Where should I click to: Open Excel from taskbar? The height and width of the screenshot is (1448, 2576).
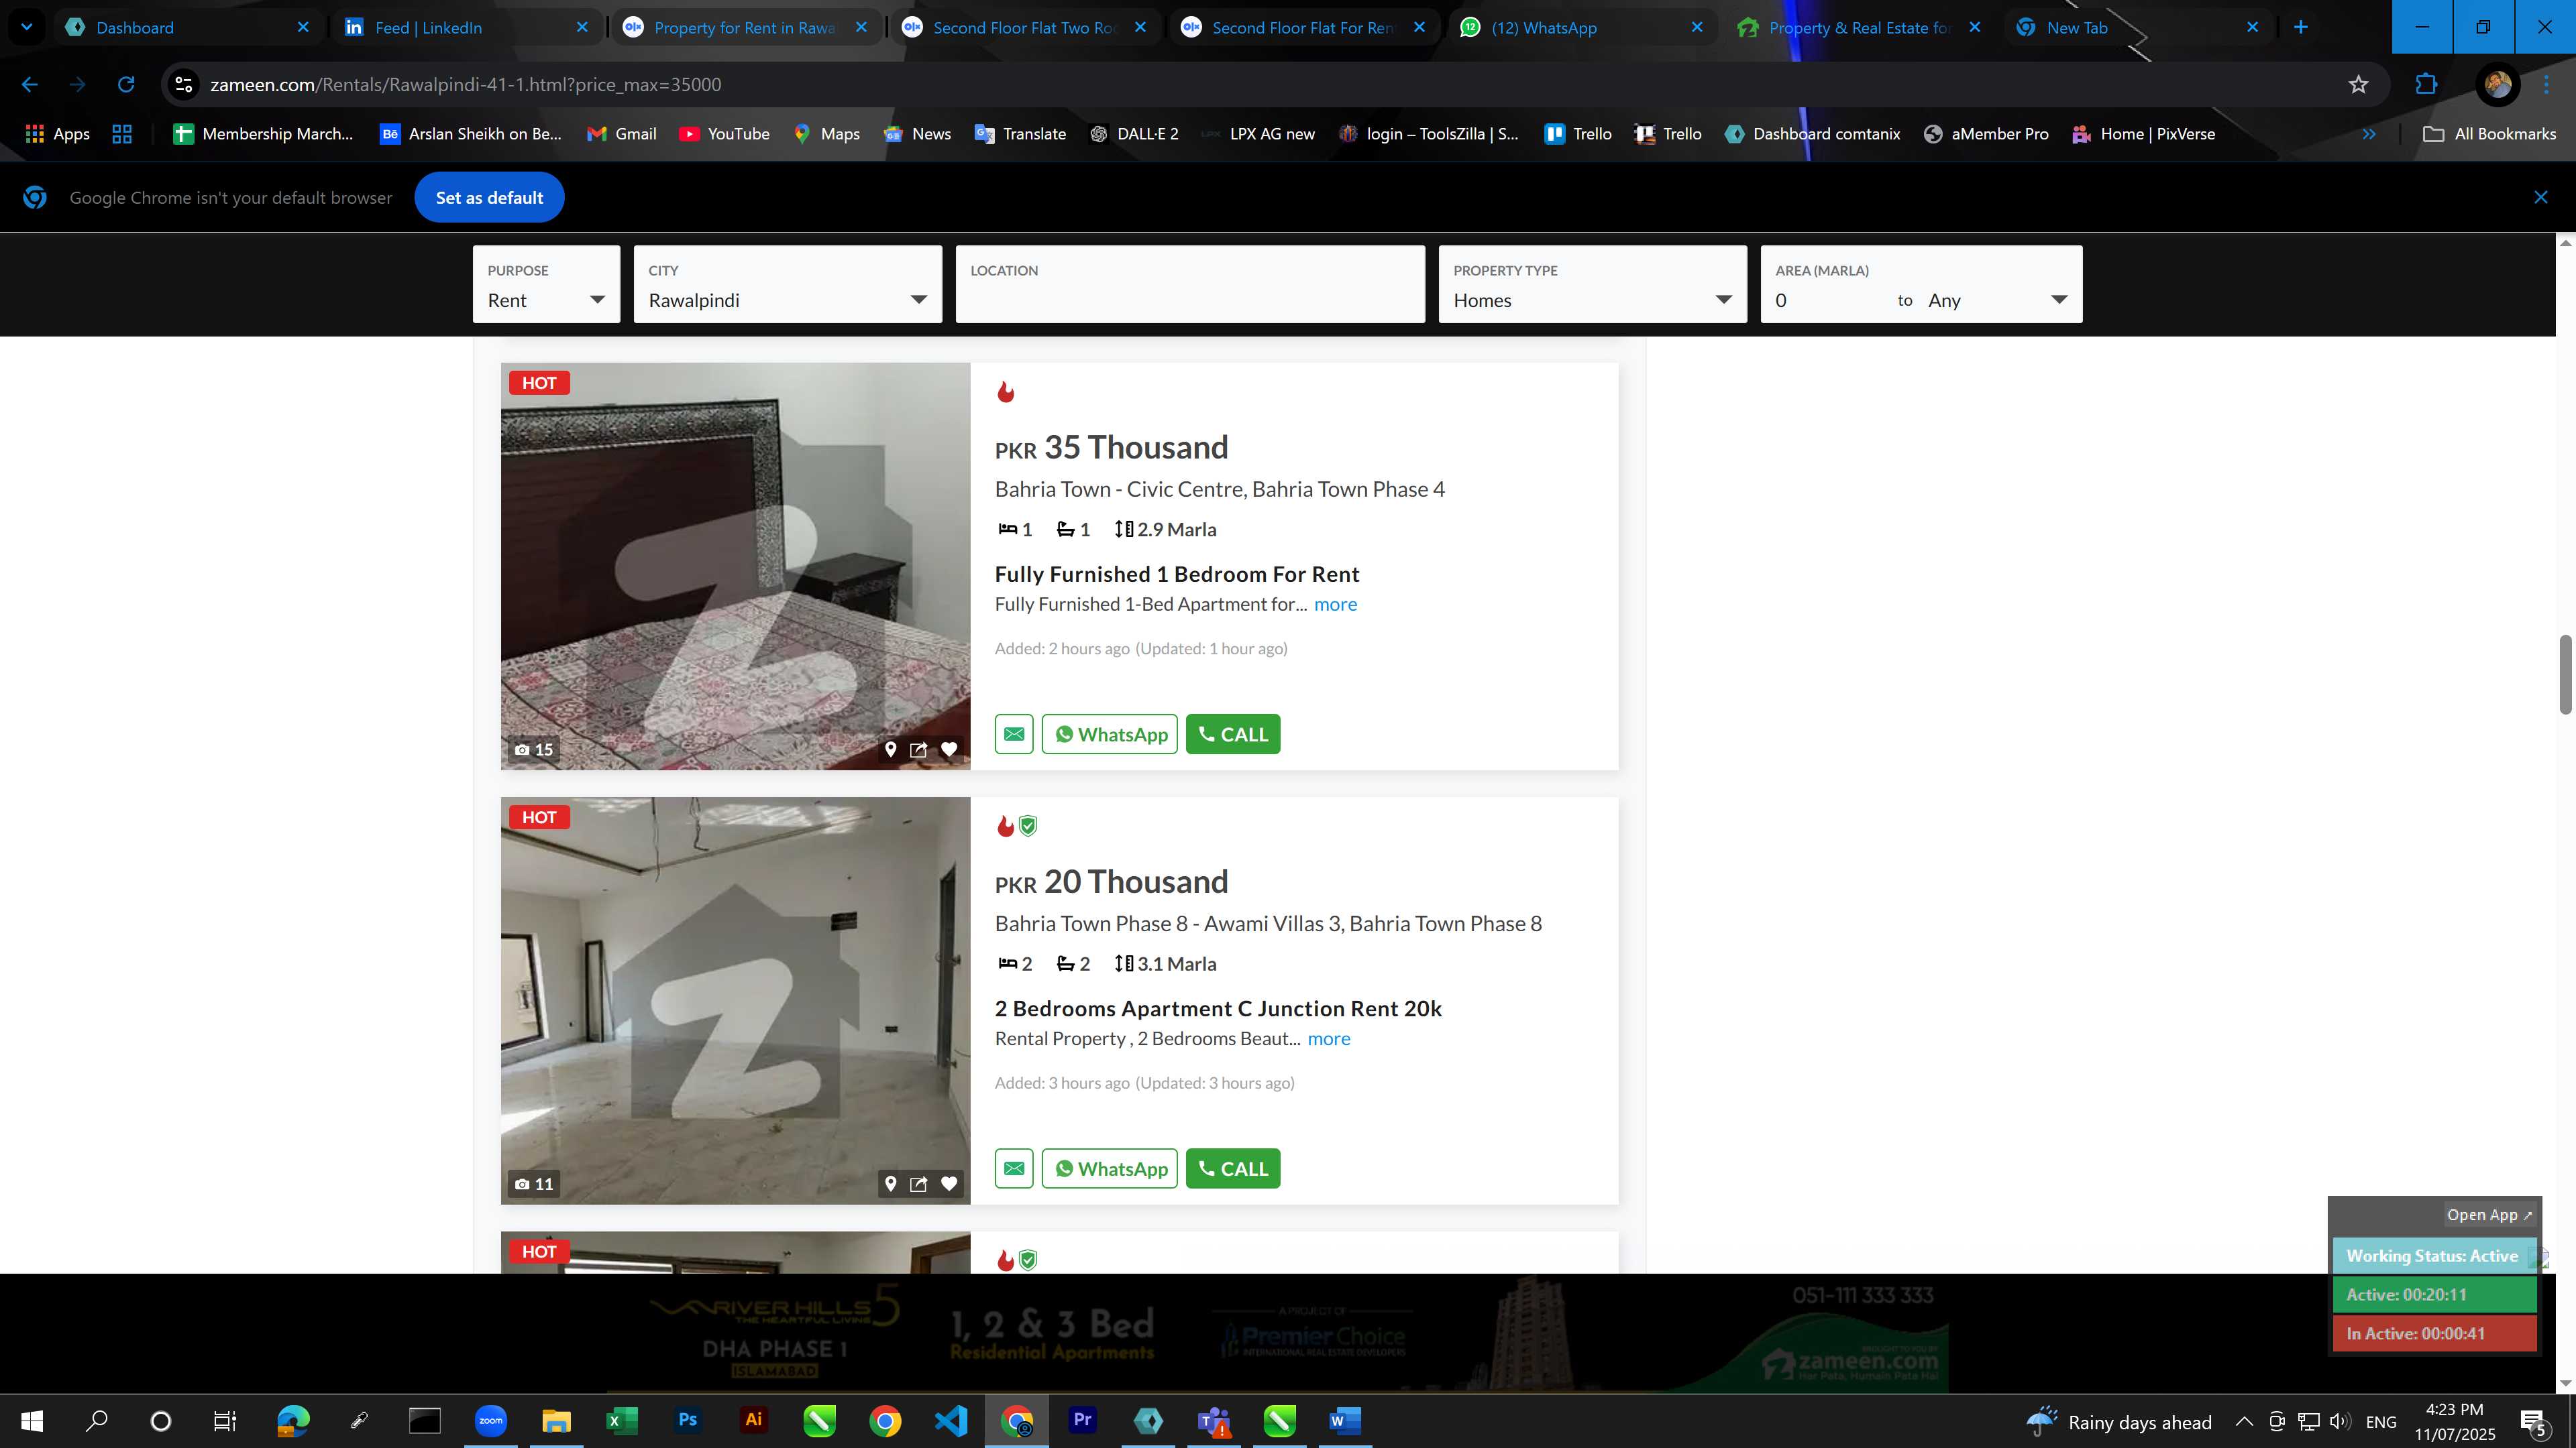[x=621, y=1420]
